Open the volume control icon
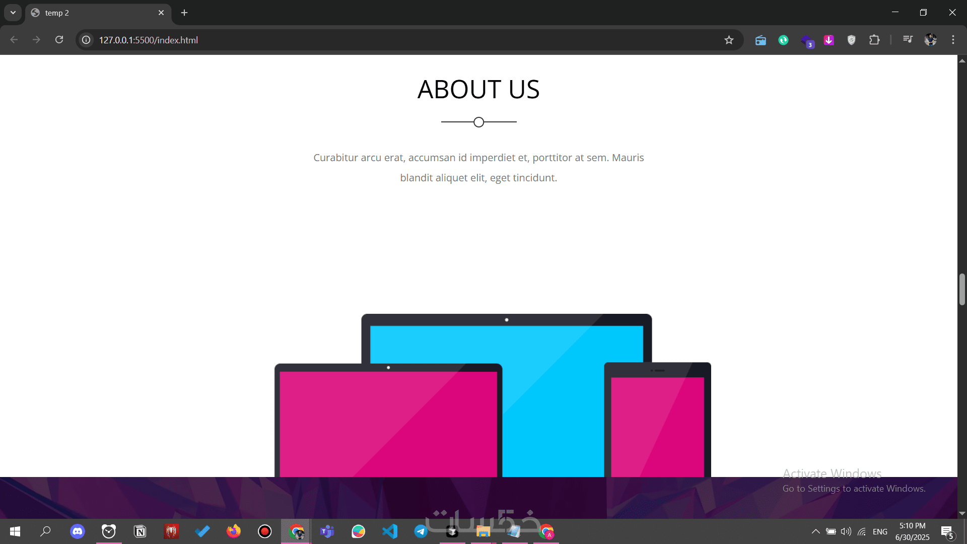This screenshot has height=544, width=967. coord(846,531)
